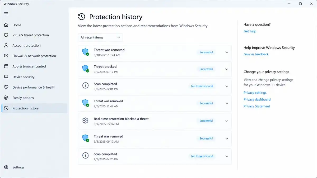Click the Account protection person icon
The width and height of the screenshot is (317, 178).
pyautogui.click(x=6, y=45)
